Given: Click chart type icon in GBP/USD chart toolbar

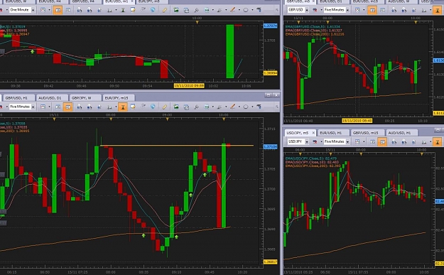Looking at the screenshot, I should pos(357,10).
